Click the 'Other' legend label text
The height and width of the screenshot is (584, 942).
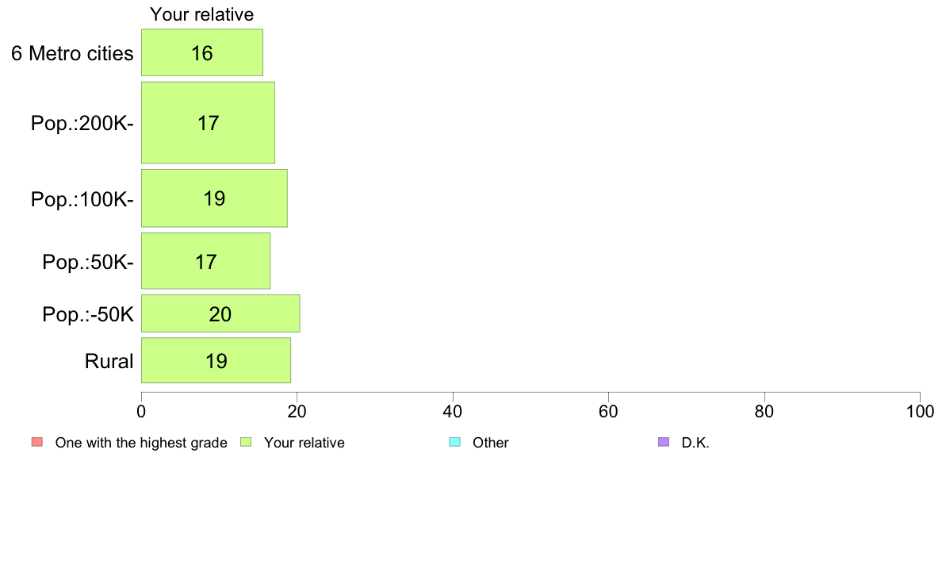pyautogui.click(x=491, y=443)
